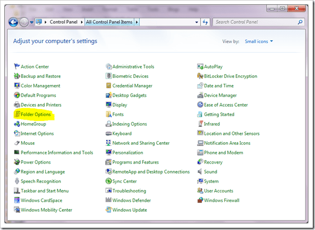The image size is (315, 230).
Task: Open Indexing Options link
Action: (x=129, y=124)
